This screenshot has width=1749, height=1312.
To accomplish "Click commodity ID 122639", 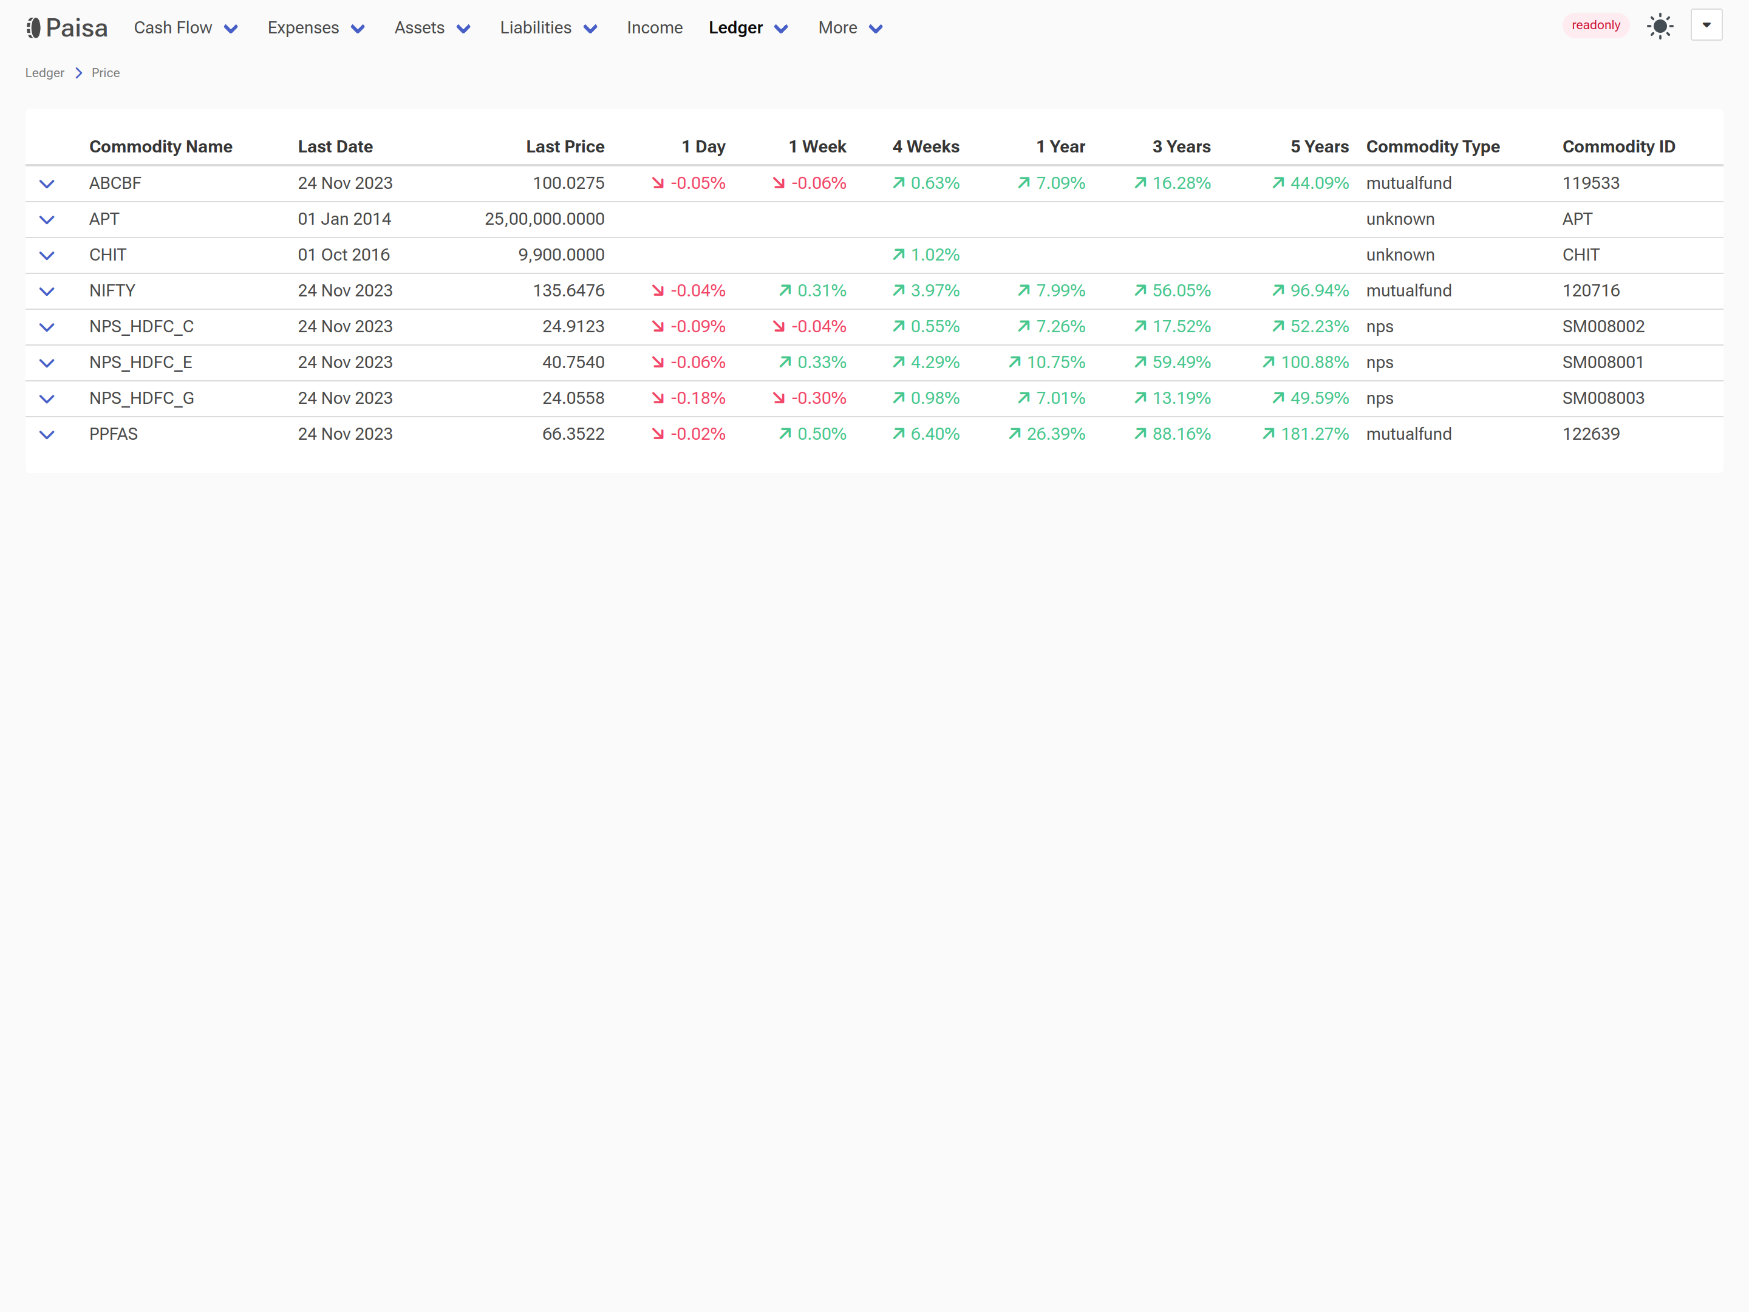I will pyautogui.click(x=1591, y=434).
